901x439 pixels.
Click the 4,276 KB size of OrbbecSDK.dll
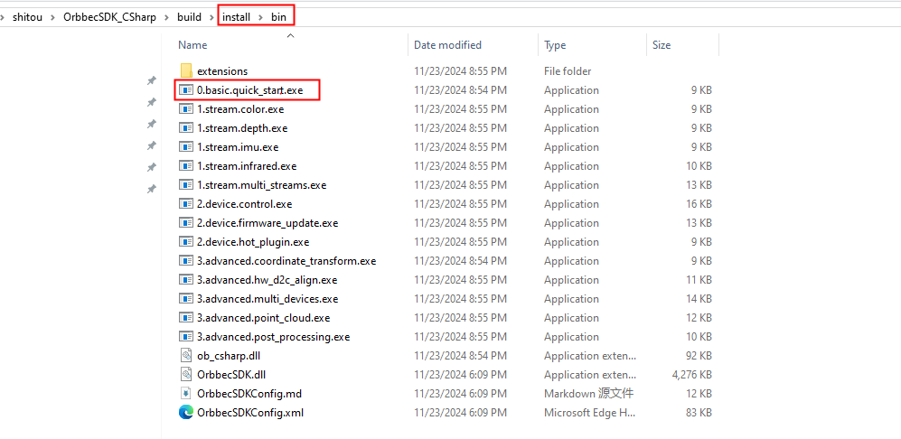tap(692, 374)
